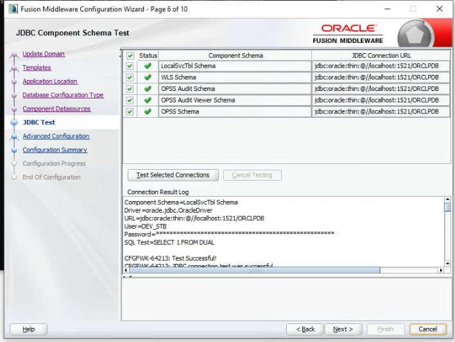Uncheck the OPSS Audit Viewer Schema row checkbox
455x342 pixels.
[130, 100]
